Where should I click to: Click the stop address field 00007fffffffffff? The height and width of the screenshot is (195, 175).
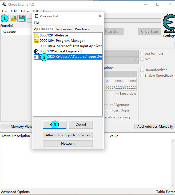tap(120, 88)
